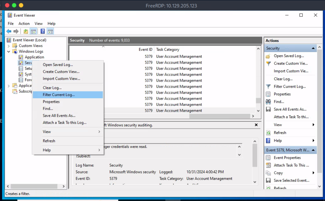Click Attach a Task To this log in Actions
Viewport: 325px width, 201px height.
tap(291, 117)
